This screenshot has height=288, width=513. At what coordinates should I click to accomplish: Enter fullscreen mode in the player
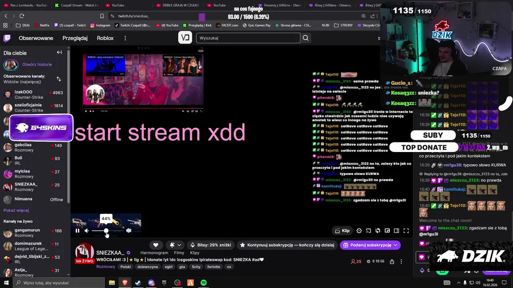406,230
